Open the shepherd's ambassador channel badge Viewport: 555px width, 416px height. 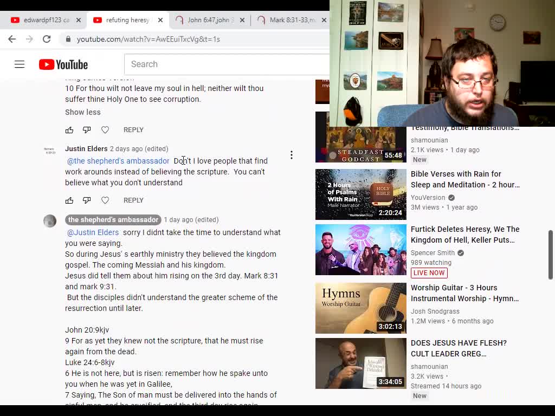point(113,220)
